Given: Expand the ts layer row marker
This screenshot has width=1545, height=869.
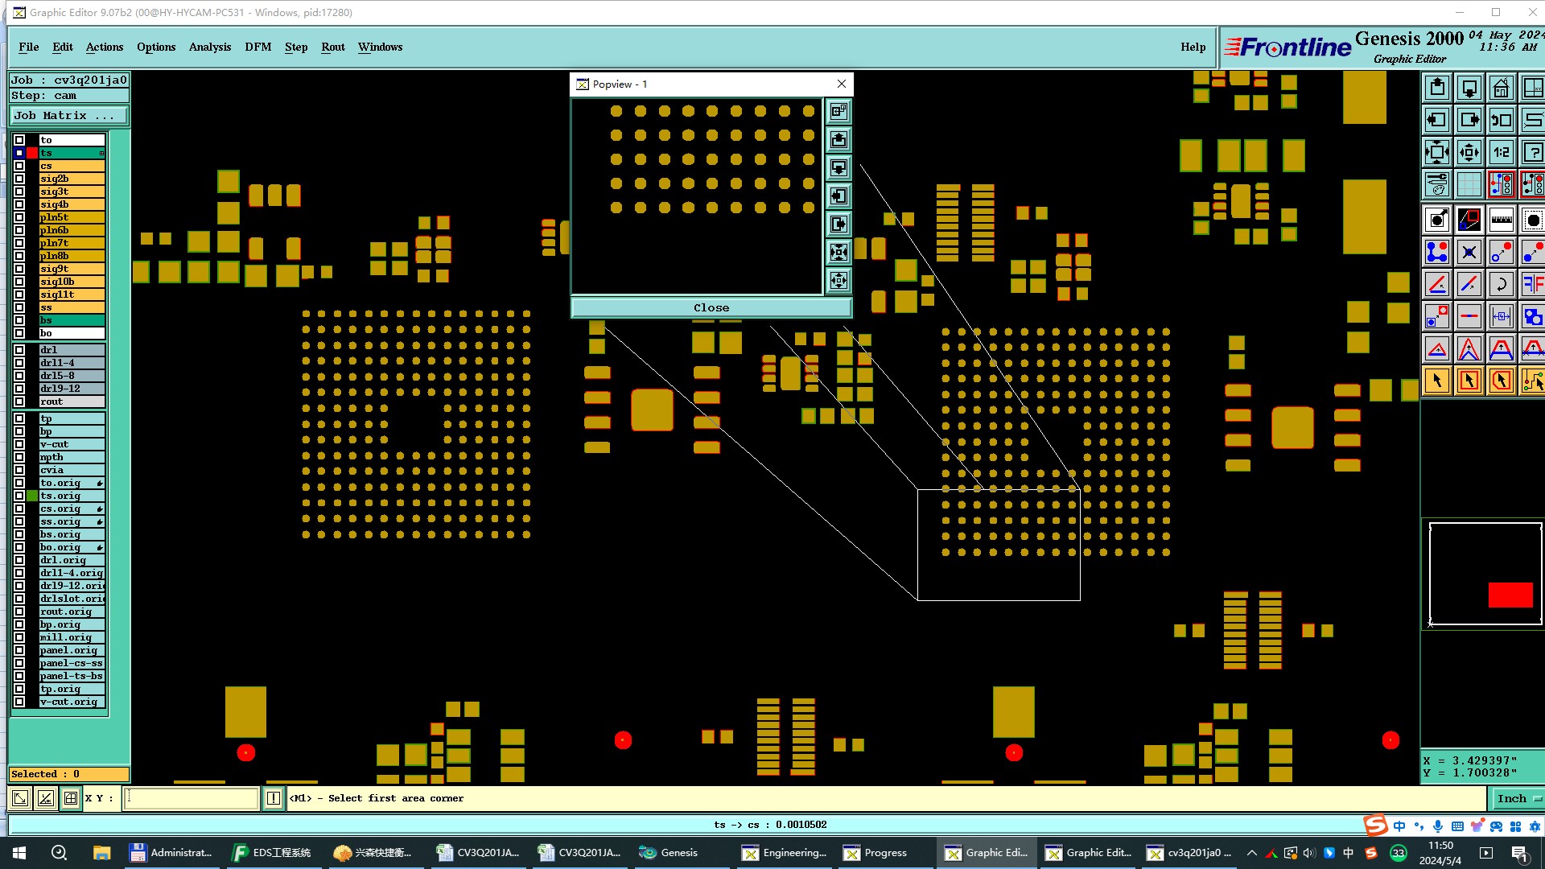Looking at the screenshot, I should pyautogui.click(x=101, y=153).
